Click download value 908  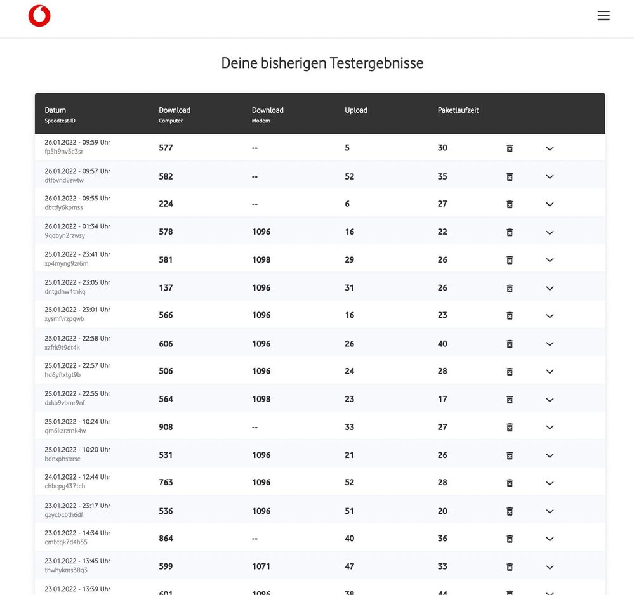(166, 427)
